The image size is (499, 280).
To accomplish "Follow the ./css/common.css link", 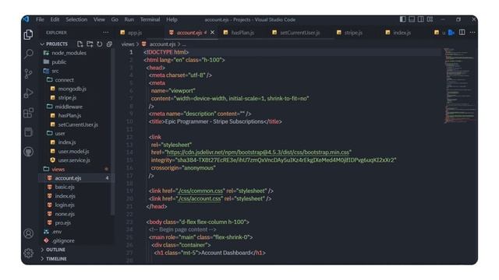I will click(x=200, y=191).
